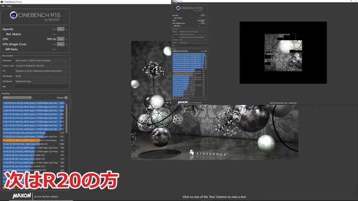358x201 pixels.
Task: Select the ranking row with score 1227
Action: (34, 136)
